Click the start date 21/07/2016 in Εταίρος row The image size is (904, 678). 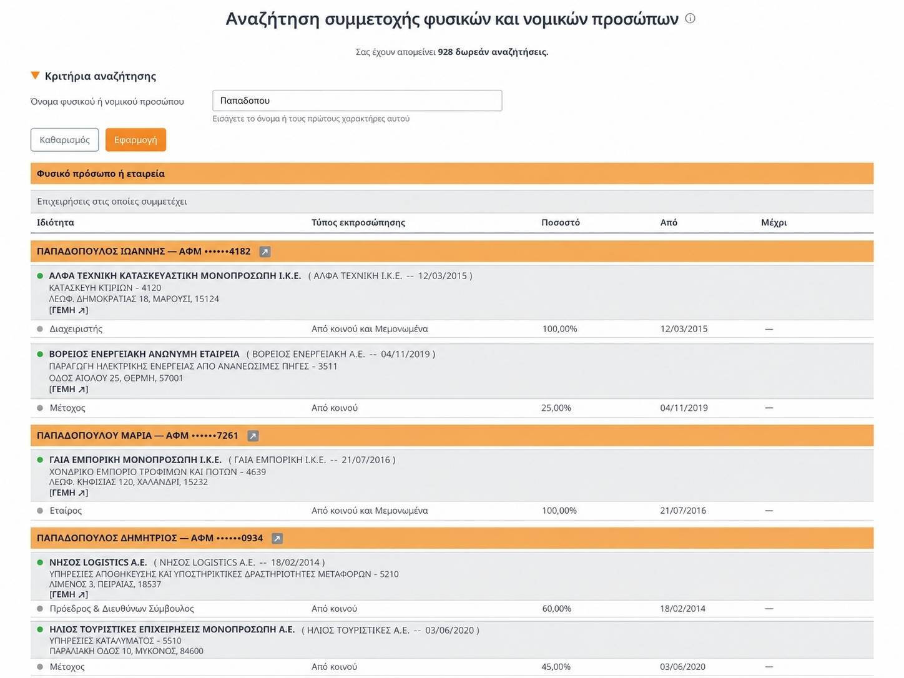click(x=683, y=511)
